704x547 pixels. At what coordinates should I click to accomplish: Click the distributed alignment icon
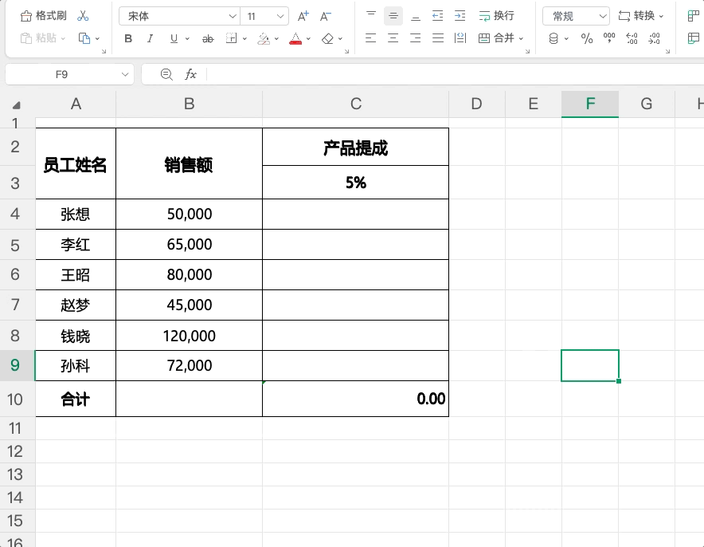pyautogui.click(x=460, y=38)
